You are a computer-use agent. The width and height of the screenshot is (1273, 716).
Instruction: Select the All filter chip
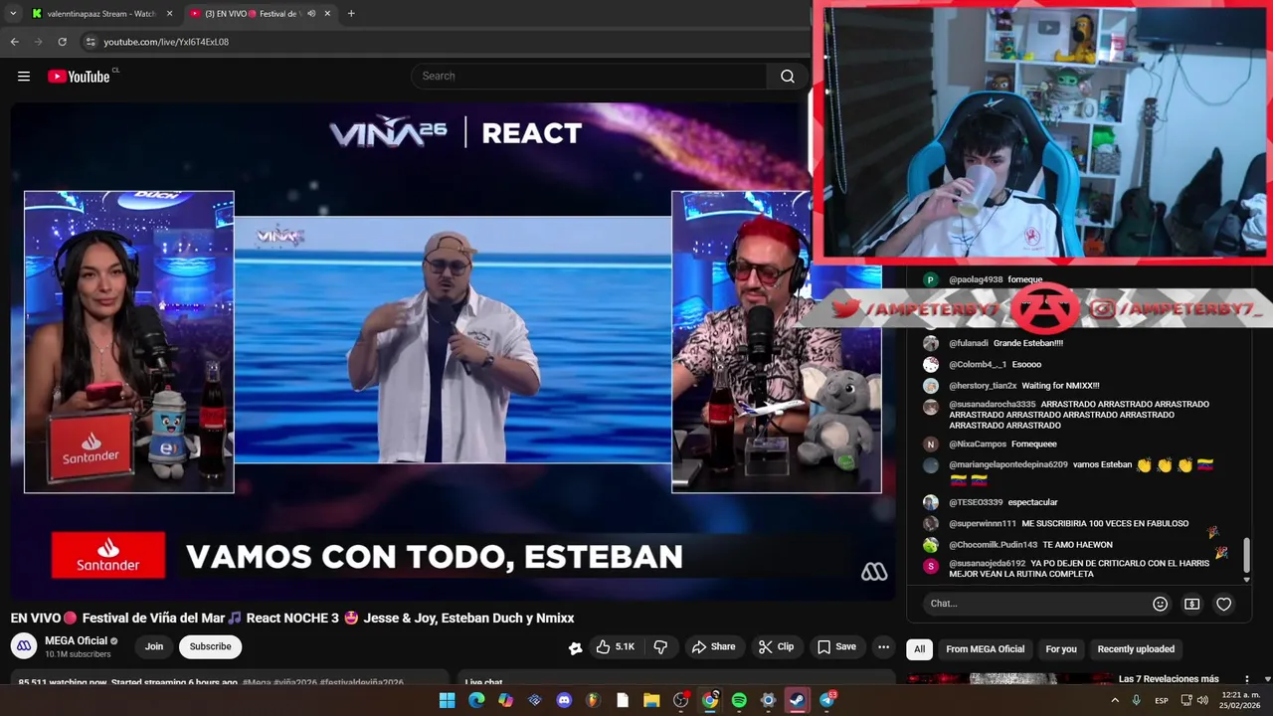[919, 649]
